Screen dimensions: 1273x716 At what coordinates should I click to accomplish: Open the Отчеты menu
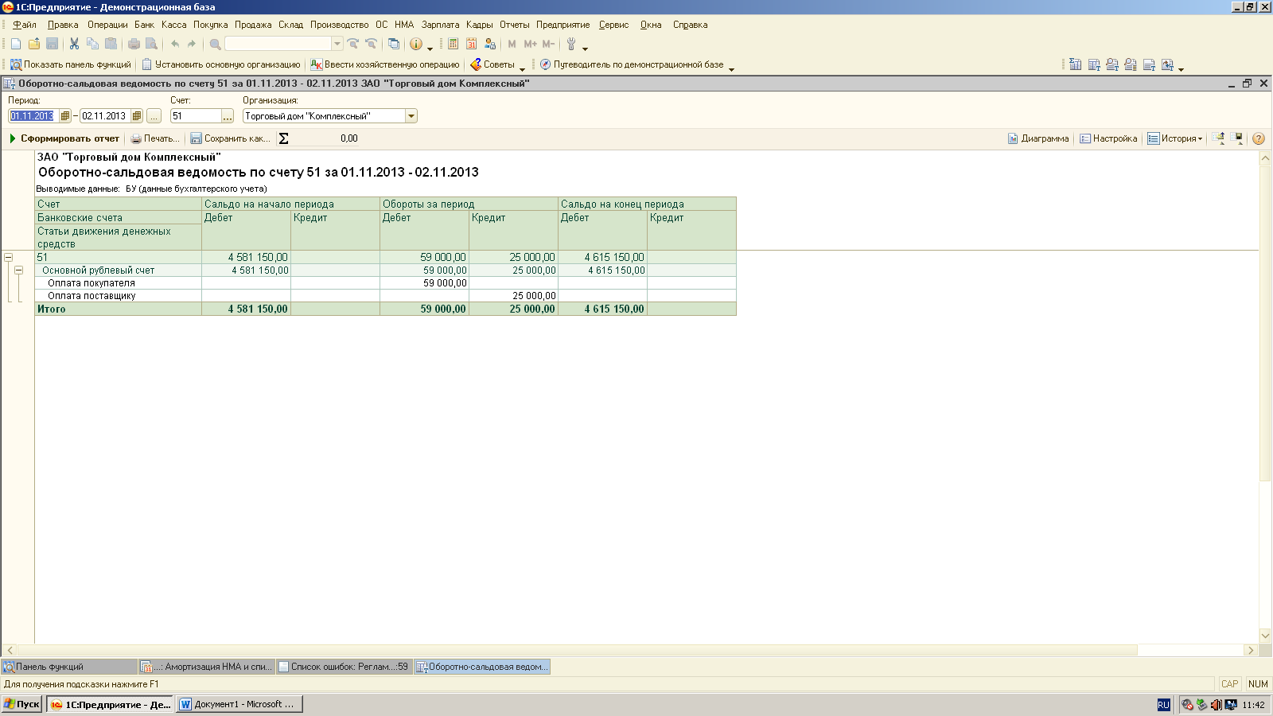click(514, 25)
